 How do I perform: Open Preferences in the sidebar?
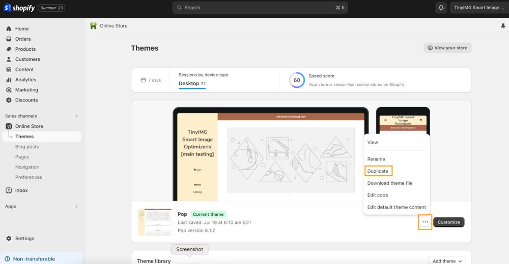click(29, 177)
